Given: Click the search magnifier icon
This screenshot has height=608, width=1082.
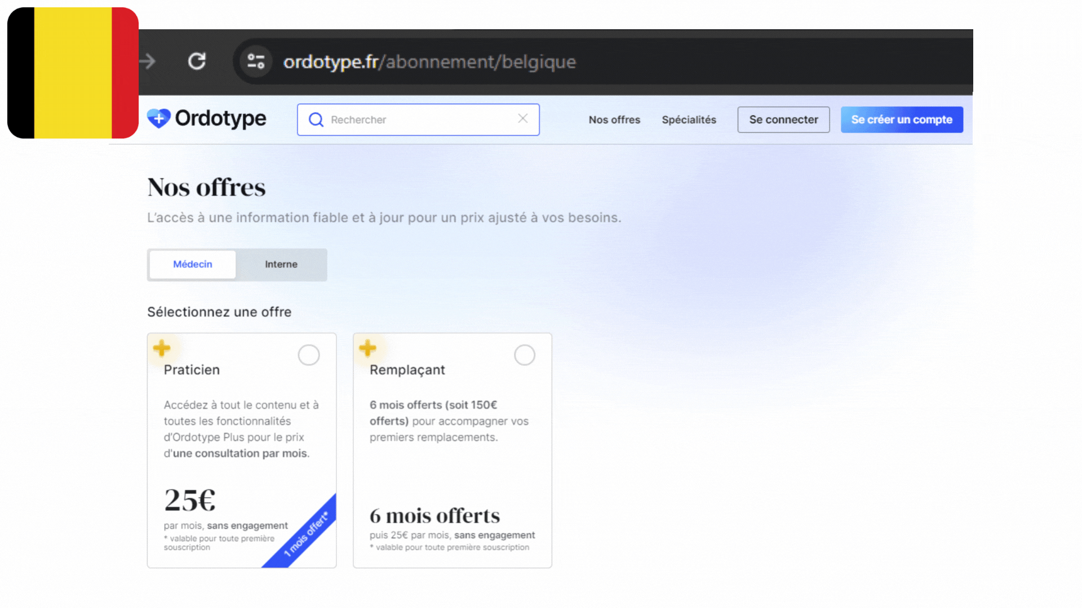Looking at the screenshot, I should [x=316, y=120].
